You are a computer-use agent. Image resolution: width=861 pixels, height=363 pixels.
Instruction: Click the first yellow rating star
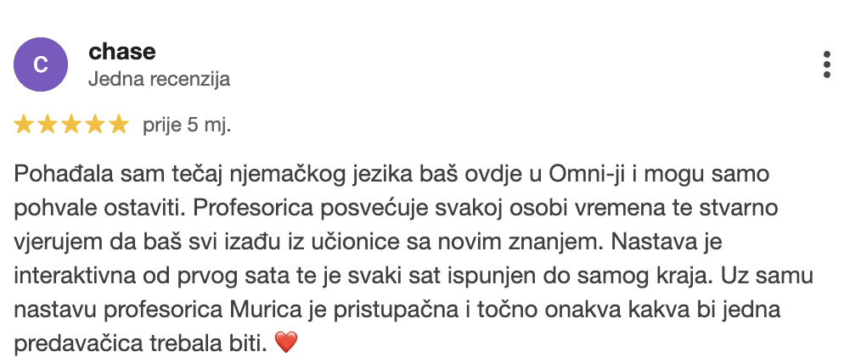pos(24,125)
